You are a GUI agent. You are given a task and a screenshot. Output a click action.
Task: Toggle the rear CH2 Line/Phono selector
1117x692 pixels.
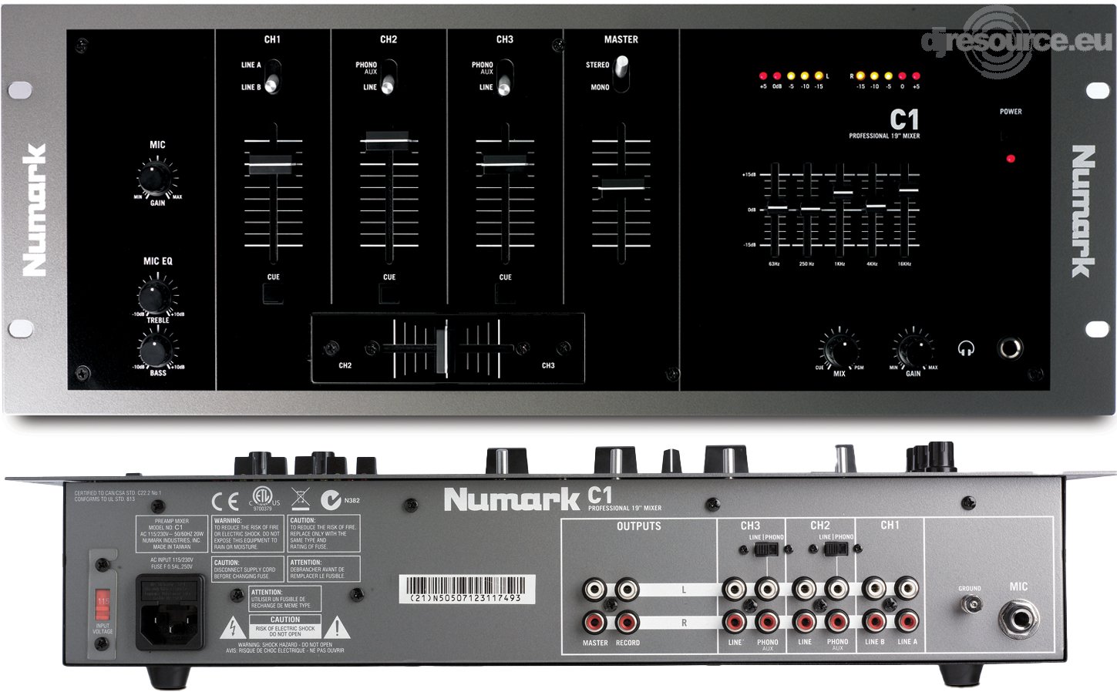(836, 549)
